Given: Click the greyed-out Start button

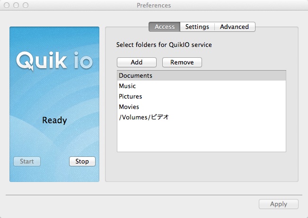Looking at the screenshot, I should click(x=27, y=161).
